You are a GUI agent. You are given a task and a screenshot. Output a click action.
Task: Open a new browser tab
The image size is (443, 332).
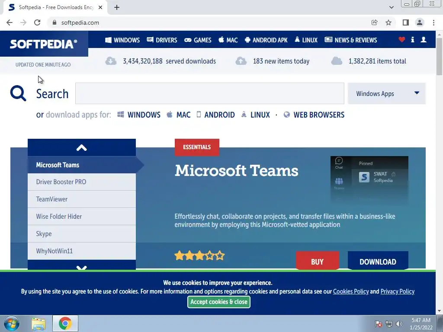pos(117,7)
